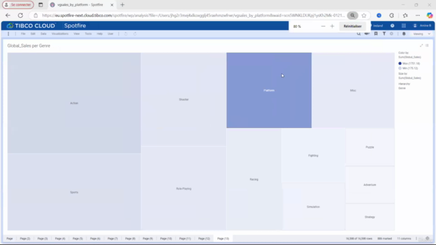Open the Data menu
This screenshot has height=245, width=436.
[44, 33]
